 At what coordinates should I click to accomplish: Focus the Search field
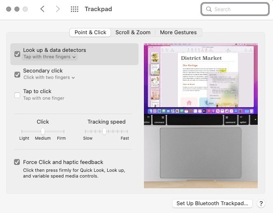(235, 9)
